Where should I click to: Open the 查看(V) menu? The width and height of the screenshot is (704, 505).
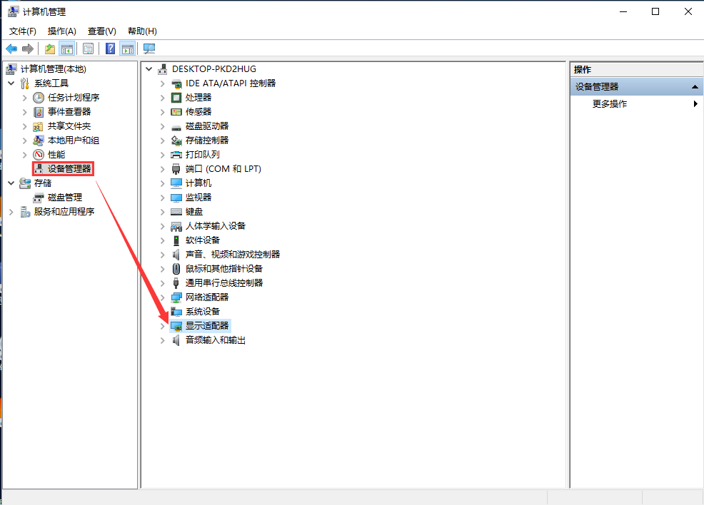click(x=102, y=31)
